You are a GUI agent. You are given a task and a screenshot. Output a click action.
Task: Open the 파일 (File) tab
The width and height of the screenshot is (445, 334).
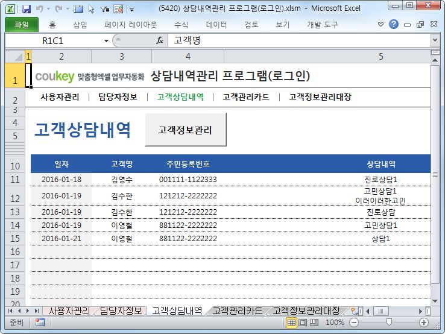click(22, 25)
